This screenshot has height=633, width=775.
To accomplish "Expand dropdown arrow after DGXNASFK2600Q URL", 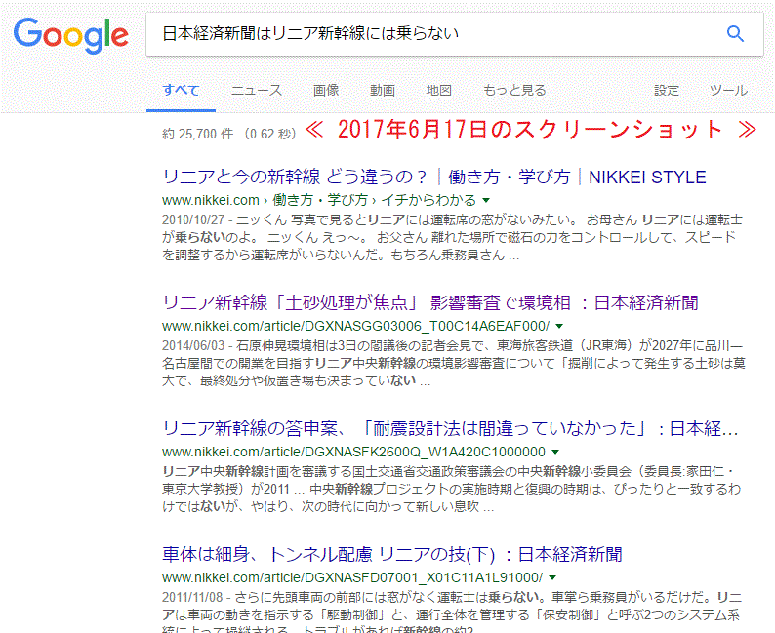I will pyautogui.click(x=555, y=452).
